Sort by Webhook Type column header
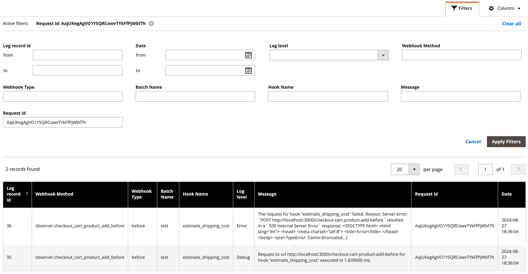 click(142, 194)
